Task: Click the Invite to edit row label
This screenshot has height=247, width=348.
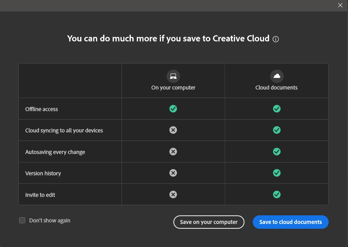Action: (x=40, y=195)
